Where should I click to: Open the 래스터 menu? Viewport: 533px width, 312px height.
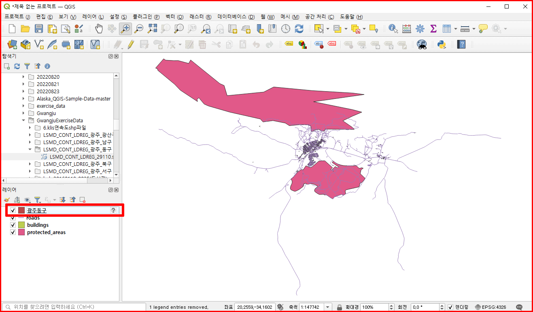[200, 17]
